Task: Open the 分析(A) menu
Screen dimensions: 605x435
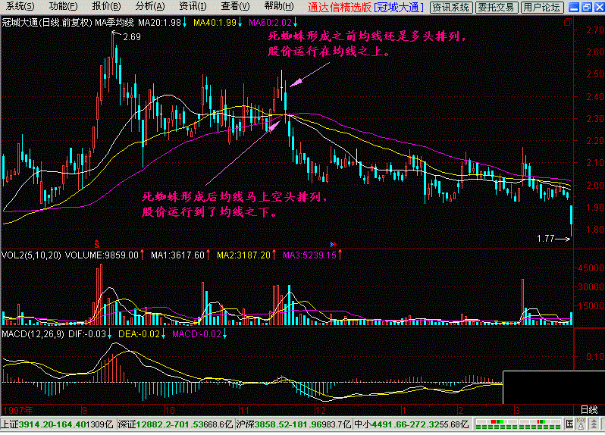Action: pos(150,7)
